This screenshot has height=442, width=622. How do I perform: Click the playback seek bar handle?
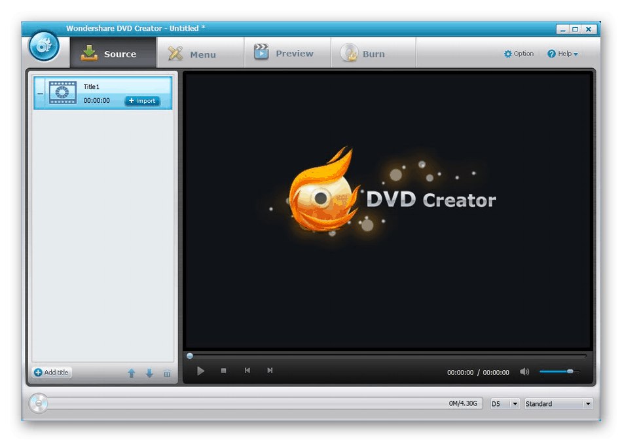pos(190,356)
